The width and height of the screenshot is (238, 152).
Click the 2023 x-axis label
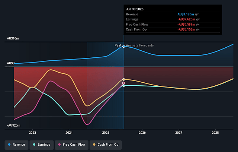point(32,133)
